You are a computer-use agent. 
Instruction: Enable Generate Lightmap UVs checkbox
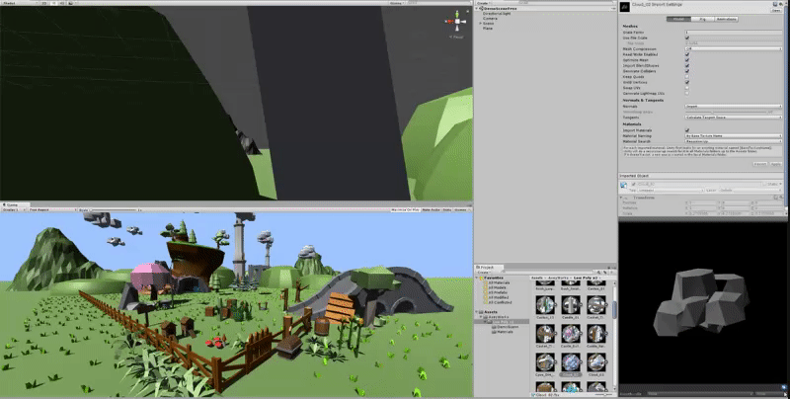point(686,93)
